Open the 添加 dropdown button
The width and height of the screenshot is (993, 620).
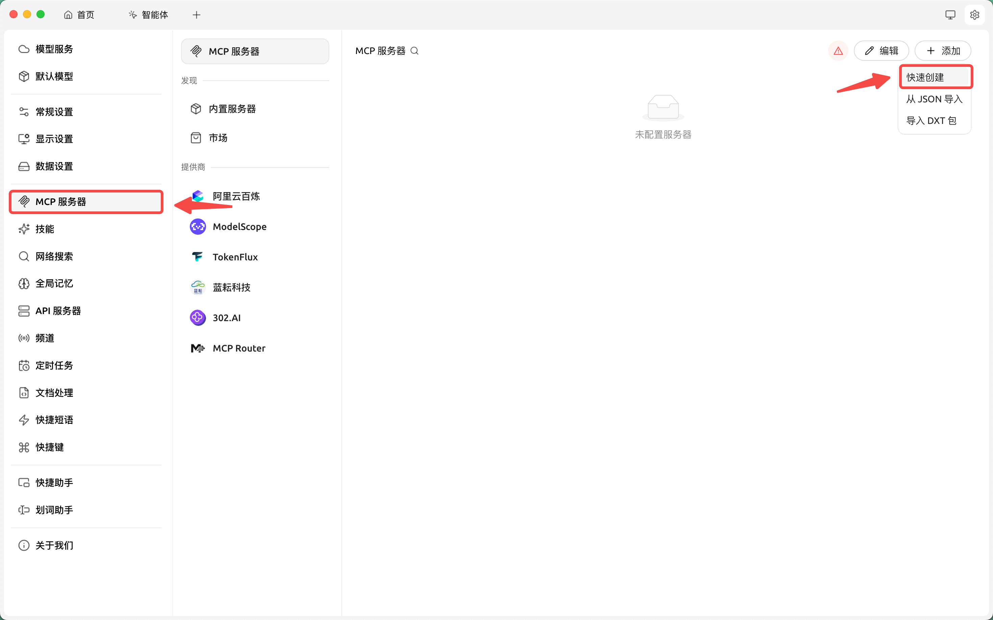tap(943, 51)
